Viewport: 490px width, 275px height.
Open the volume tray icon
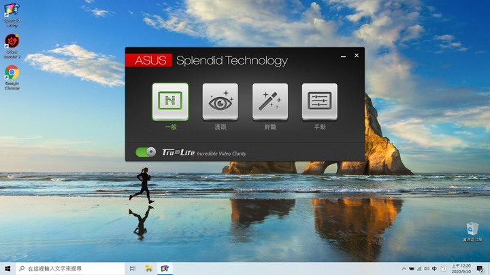[427, 269]
